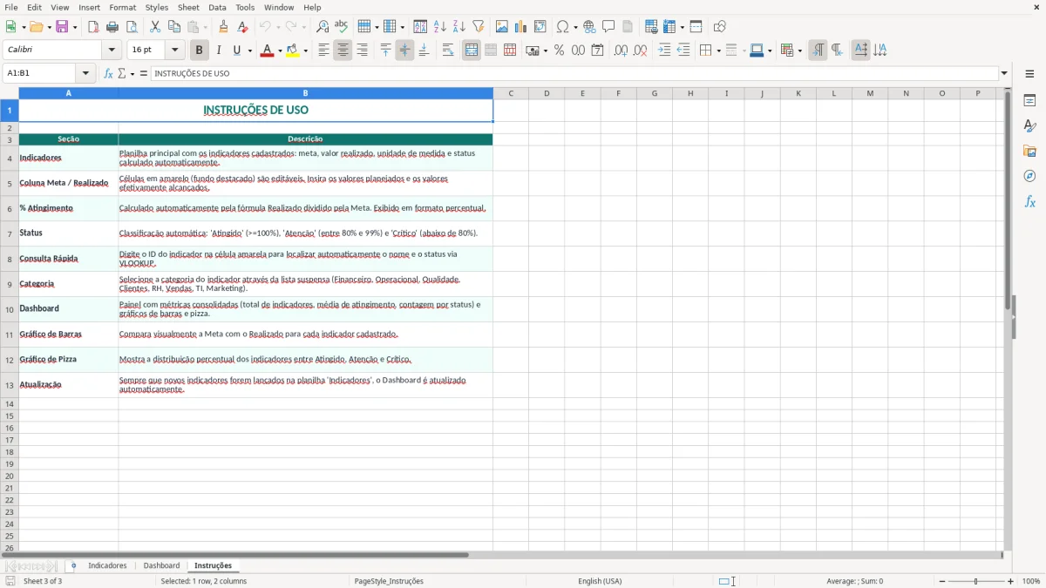
Task: Sort ascending icon
Action: (x=440, y=27)
